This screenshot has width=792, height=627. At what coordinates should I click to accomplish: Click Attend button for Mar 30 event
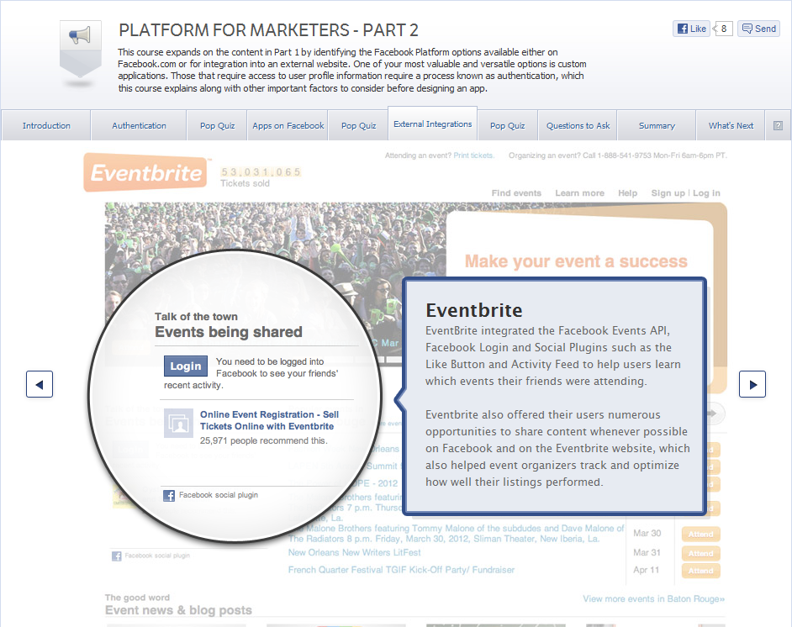point(700,534)
